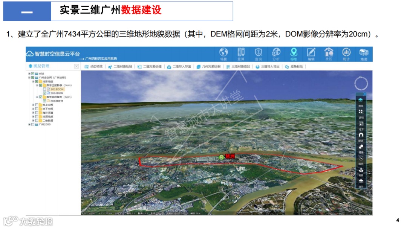The width and height of the screenshot is (407, 229).
Task: Enable the 地上空间 layer checkbox
Action: coord(37,105)
